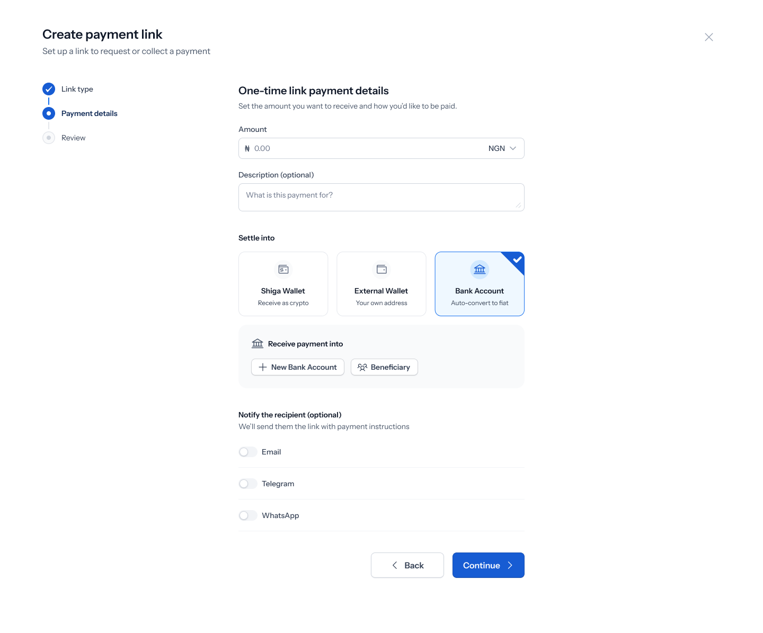Click "Notify the recipient (optional)" heading
763x633 pixels.
(290, 415)
